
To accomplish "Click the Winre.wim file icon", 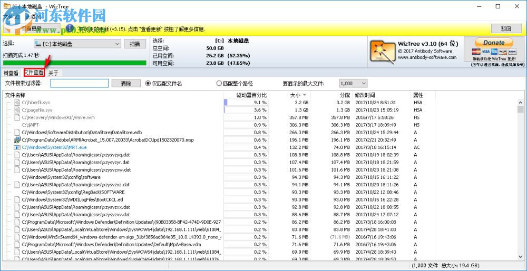I will pyautogui.click(x=17, y=117).
